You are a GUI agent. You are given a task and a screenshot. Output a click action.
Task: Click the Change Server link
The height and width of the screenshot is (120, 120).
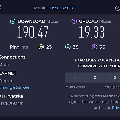pyautogui.click(x=15, y=87)
